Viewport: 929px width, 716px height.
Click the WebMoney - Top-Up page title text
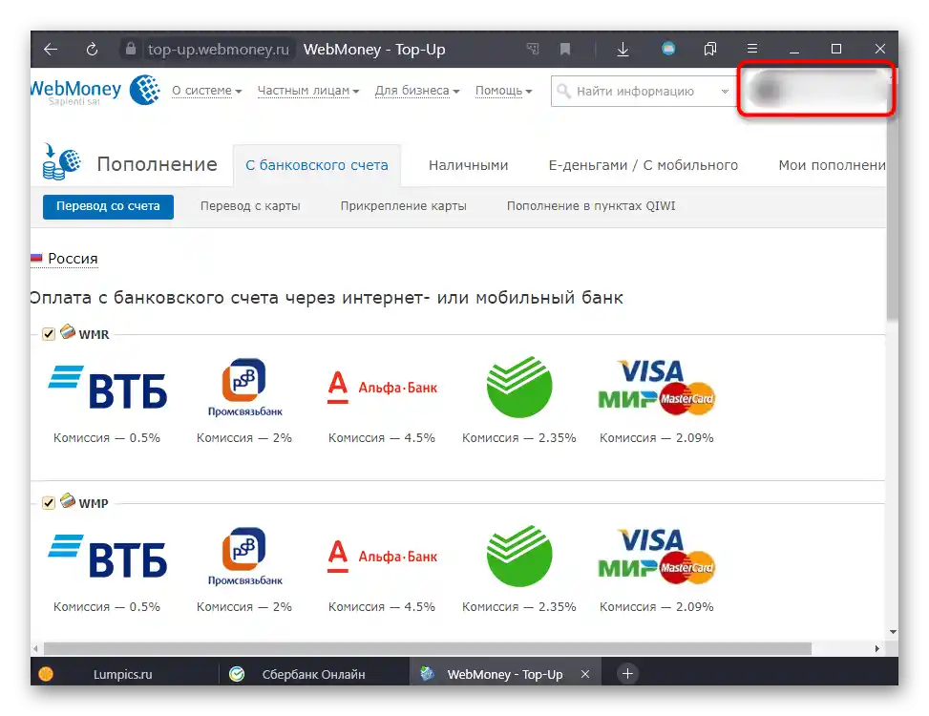(374, 50)
